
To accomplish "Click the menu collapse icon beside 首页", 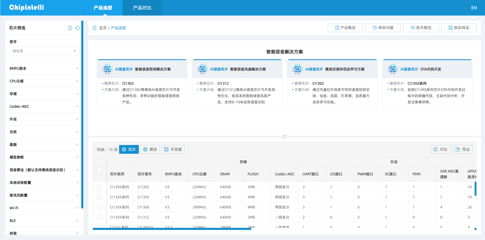I will [94, 28].
